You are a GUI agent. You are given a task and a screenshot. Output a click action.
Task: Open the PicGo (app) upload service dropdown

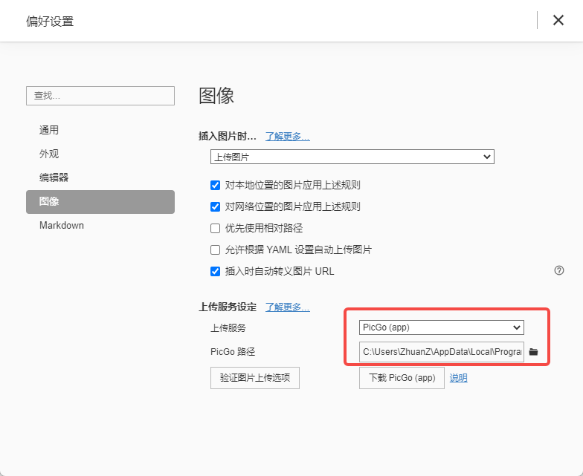pos(442,327)
